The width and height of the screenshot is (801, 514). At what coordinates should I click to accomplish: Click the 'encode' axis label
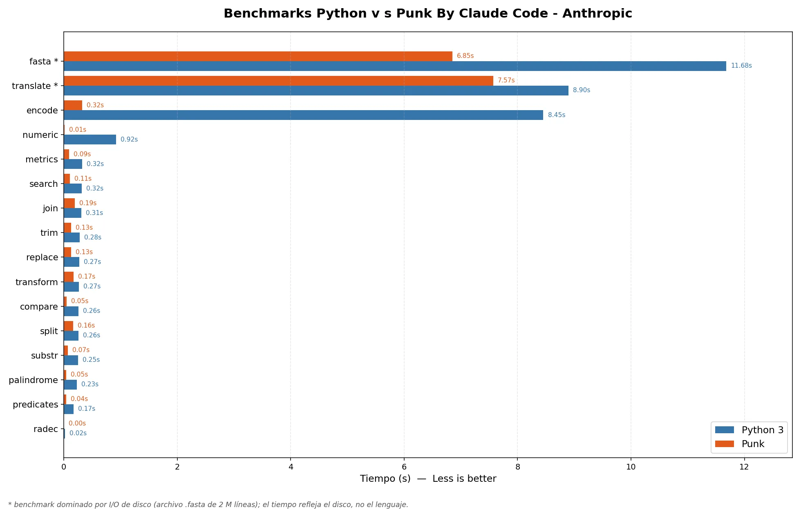coord(42,111)
